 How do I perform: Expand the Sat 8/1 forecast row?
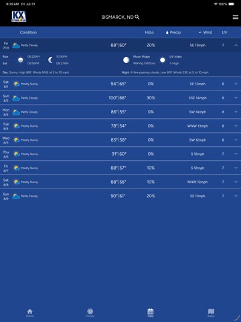pos(236,84)
